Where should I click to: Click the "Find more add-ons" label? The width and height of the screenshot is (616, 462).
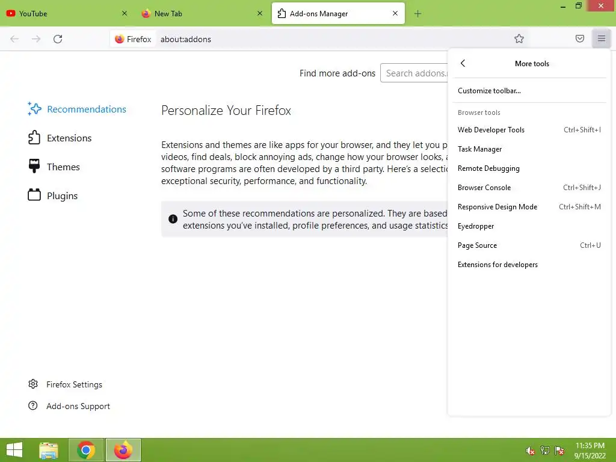(337, 73)
